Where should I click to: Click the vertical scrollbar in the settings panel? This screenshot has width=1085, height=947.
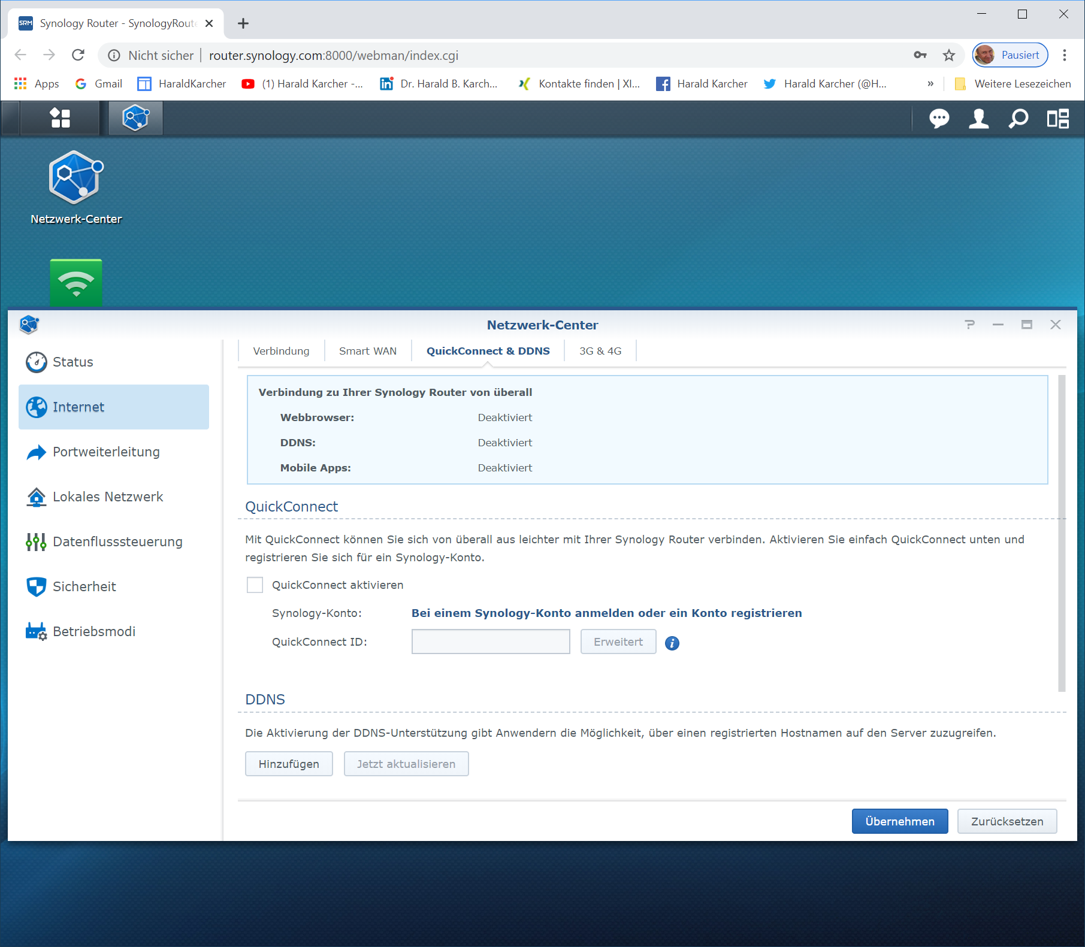pos(1062,533)
